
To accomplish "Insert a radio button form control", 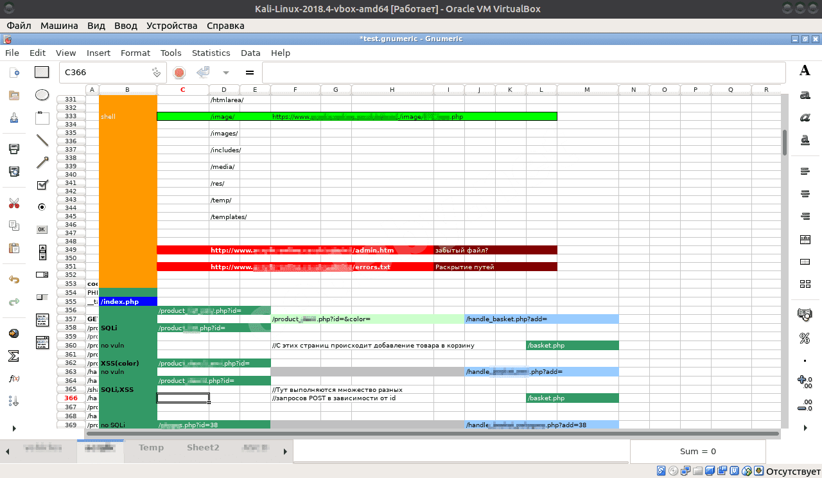I will pyautogui.click(x=42, y=207).
